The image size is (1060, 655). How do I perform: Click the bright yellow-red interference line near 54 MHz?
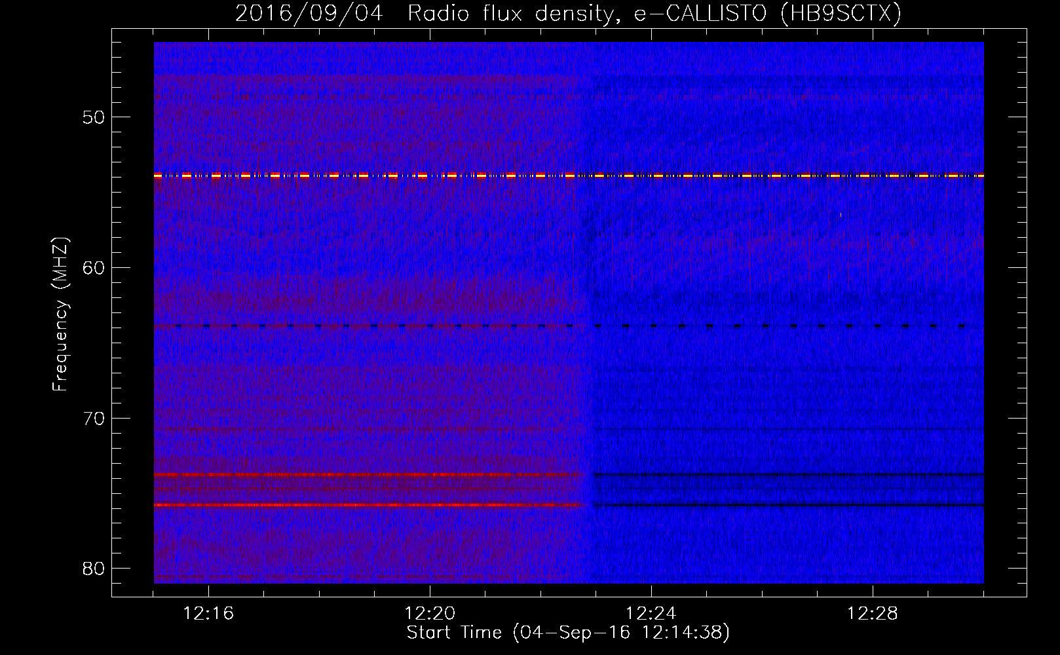pyautogui.click(x=569, y=176)
